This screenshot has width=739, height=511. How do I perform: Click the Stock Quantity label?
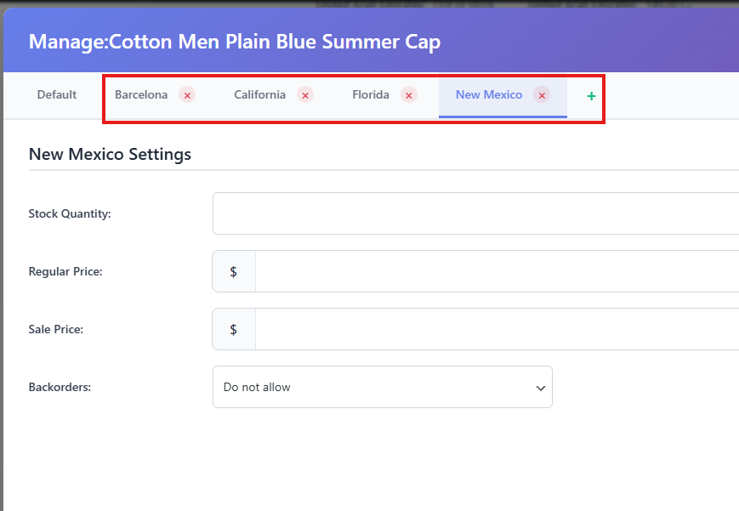pos(70,213)
